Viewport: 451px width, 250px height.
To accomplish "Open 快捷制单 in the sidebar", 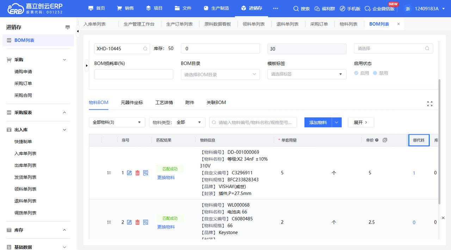I will tap(23, 142).
